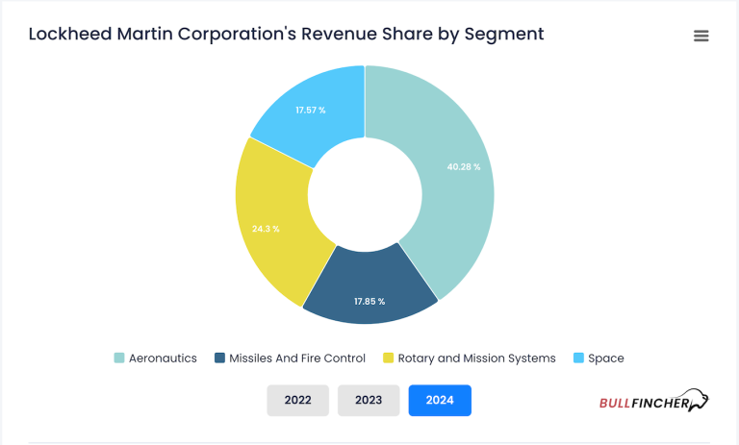Switch to the 2022 year view
This screenshot has width=739, height=445.
(297, 400)
